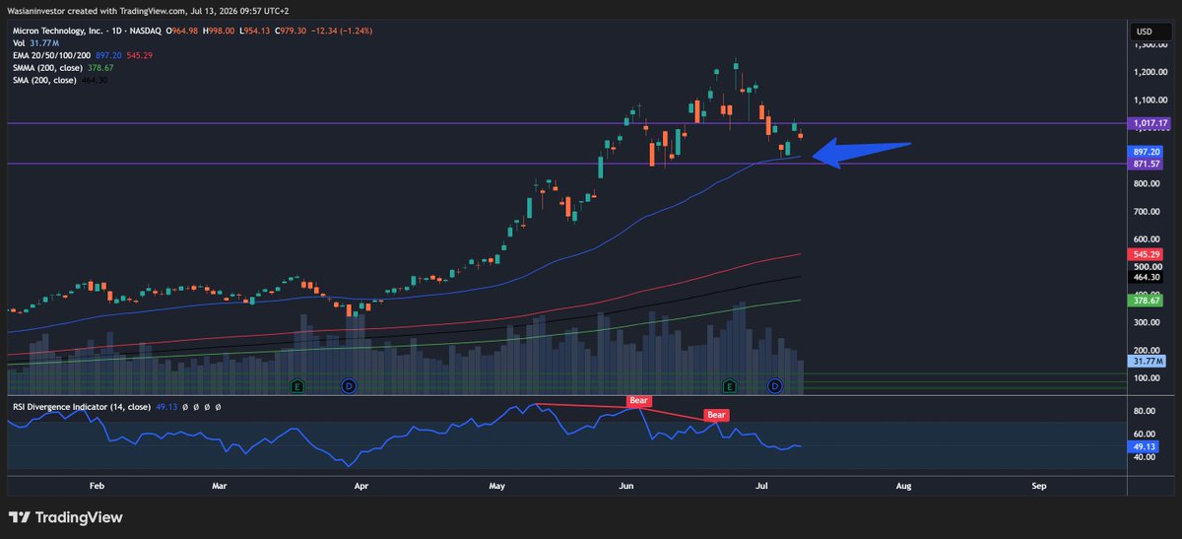Click the 1,100.00 price axis tick
Image resolution: width=1182 pixels, height=539 pixels.
1150,100
